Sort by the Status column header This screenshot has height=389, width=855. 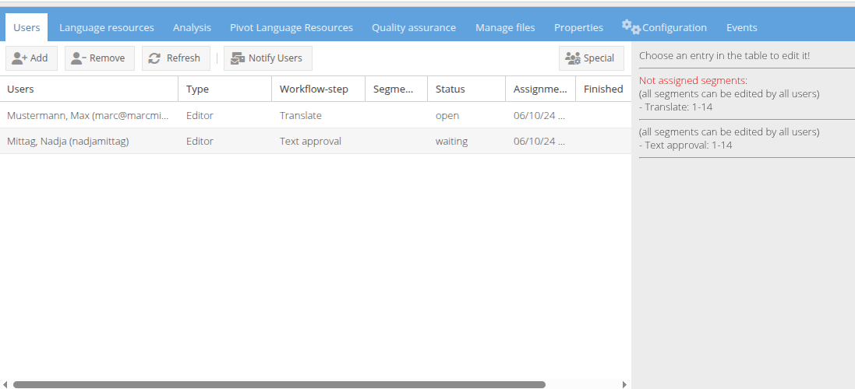click(x=450, y=89)
